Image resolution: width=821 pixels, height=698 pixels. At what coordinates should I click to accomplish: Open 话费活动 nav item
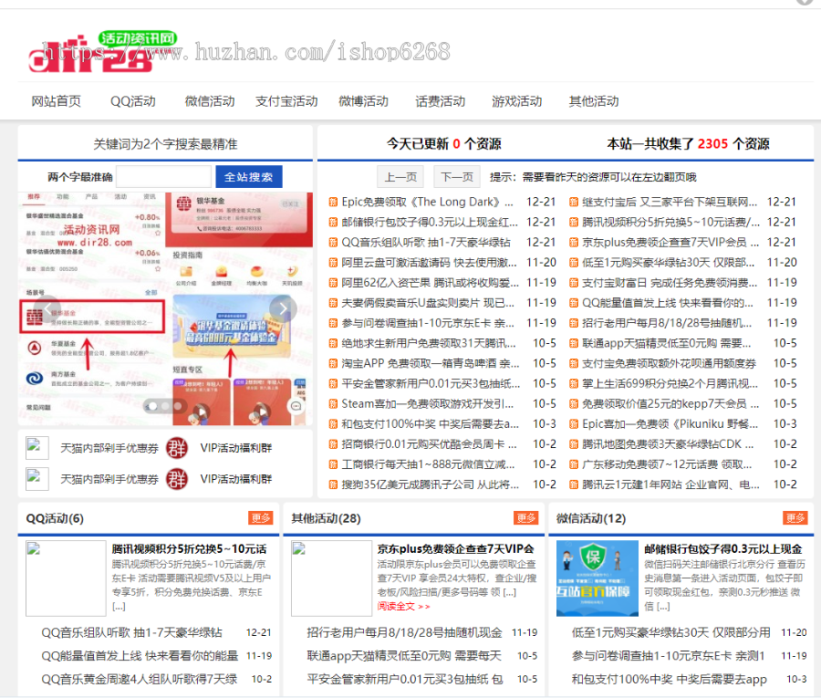click(441, 101)
